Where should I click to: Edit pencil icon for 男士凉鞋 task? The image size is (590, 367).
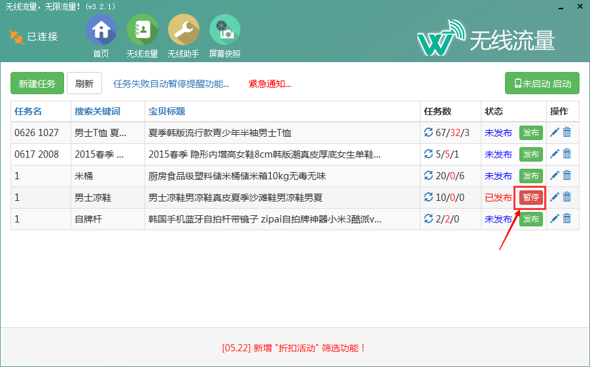pyautogui.click(x=554, y=197)
